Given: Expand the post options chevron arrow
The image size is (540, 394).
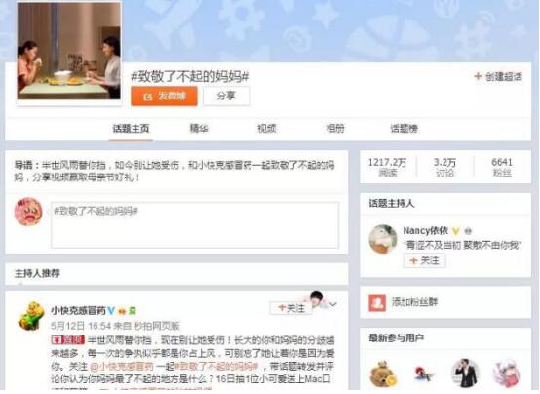Looking at the screenshot, I should 333,304.
